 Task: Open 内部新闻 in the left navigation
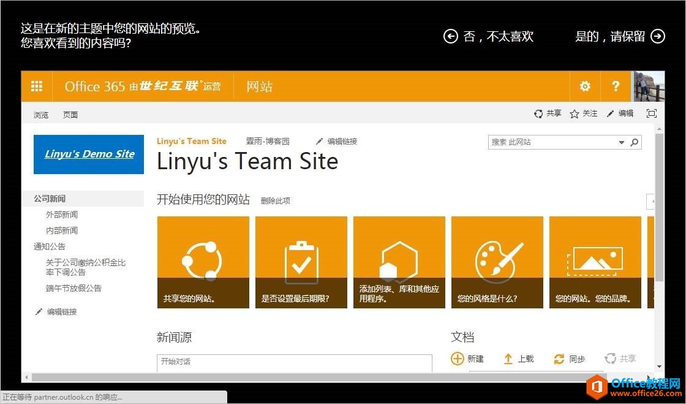(62, 231)
